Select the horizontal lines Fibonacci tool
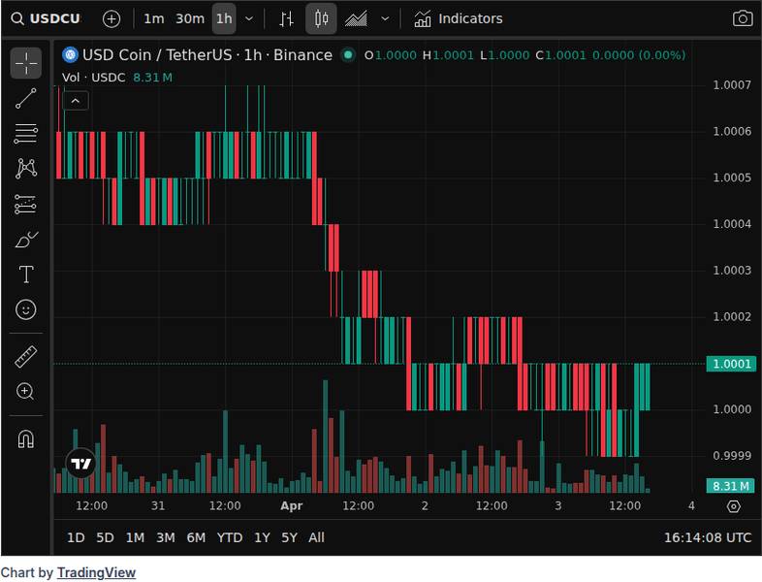 tap(26, 133)
